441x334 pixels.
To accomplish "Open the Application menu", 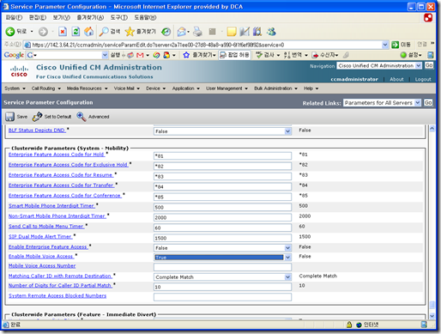I will point(186,88).
